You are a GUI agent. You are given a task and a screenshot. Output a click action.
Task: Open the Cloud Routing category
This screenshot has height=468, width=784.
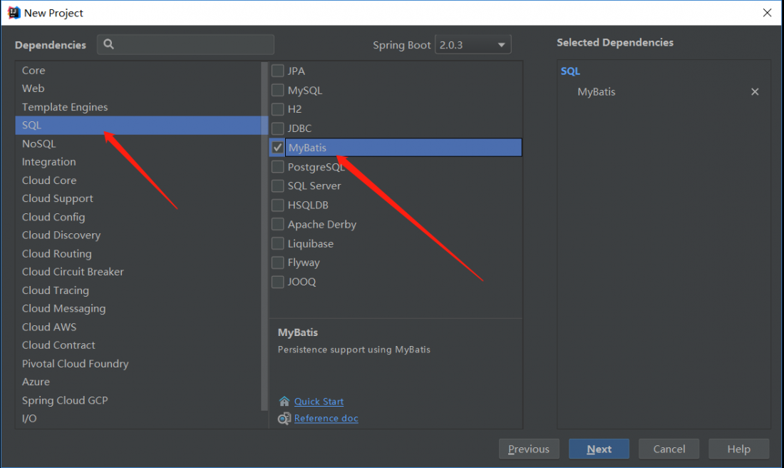coord(138,254)
